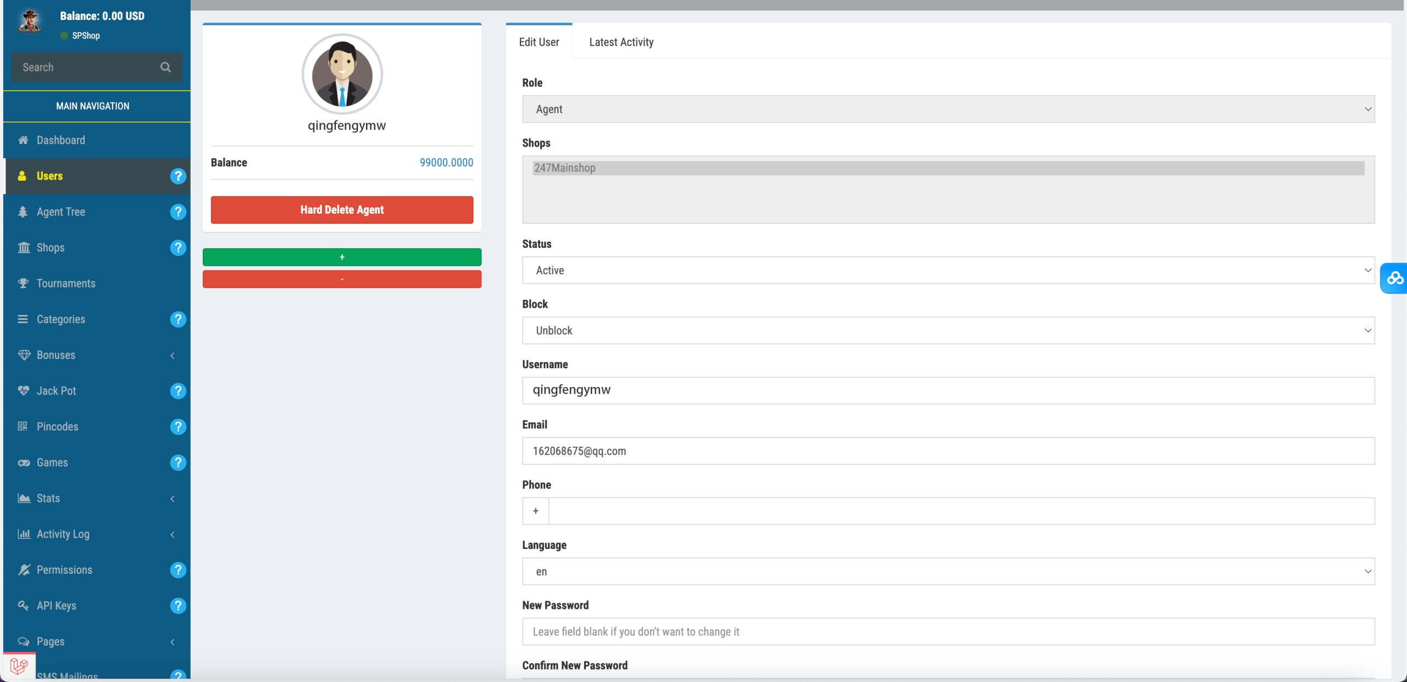
Task: Switch to the Latest Activity tab
Action: (x=621, y=42)
